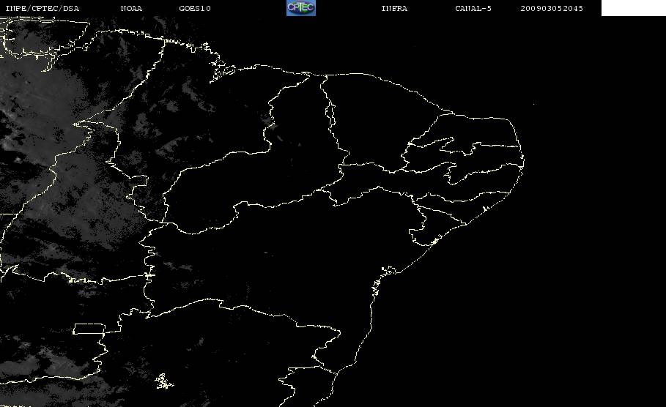
Task: Select the bright coastal spot south of the easternmost states
Action: (435, 242)
